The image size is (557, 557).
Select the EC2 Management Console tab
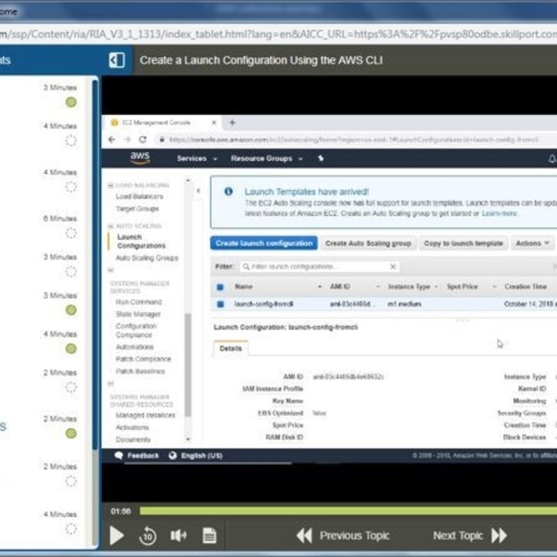coord(164,123)
